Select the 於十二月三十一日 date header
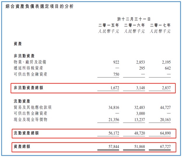Image resolution: width=183 pixels, height=158 pixels. click(x=134, y=19)
